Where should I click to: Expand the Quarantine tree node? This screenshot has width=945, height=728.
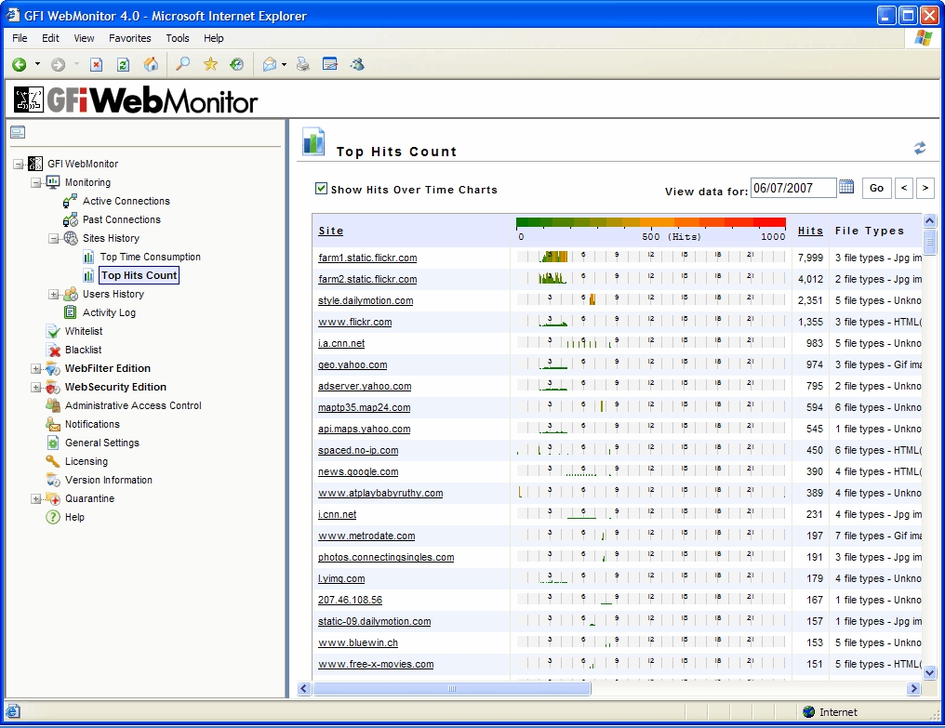click(x=36, y=498)
